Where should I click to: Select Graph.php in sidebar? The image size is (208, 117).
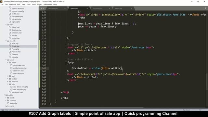pyautogui.click(x=15, y=46)
